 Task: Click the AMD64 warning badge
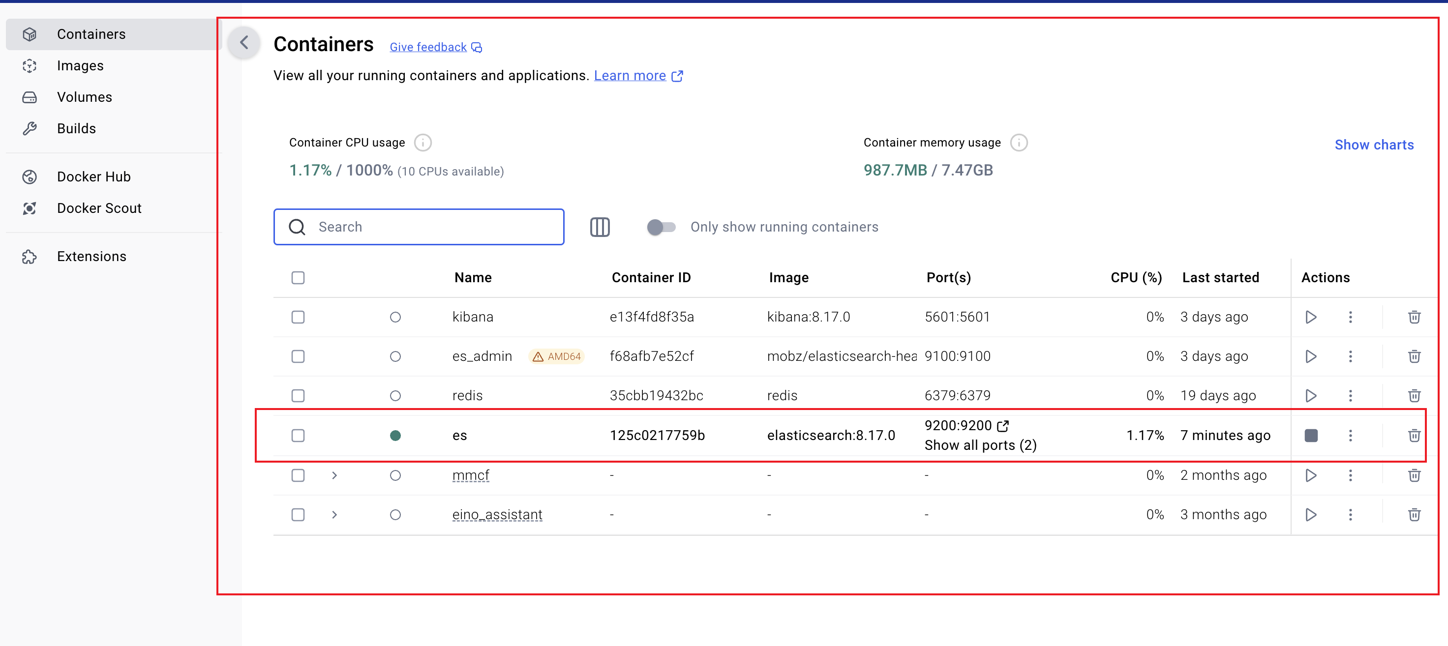click(x=556, y=356)
